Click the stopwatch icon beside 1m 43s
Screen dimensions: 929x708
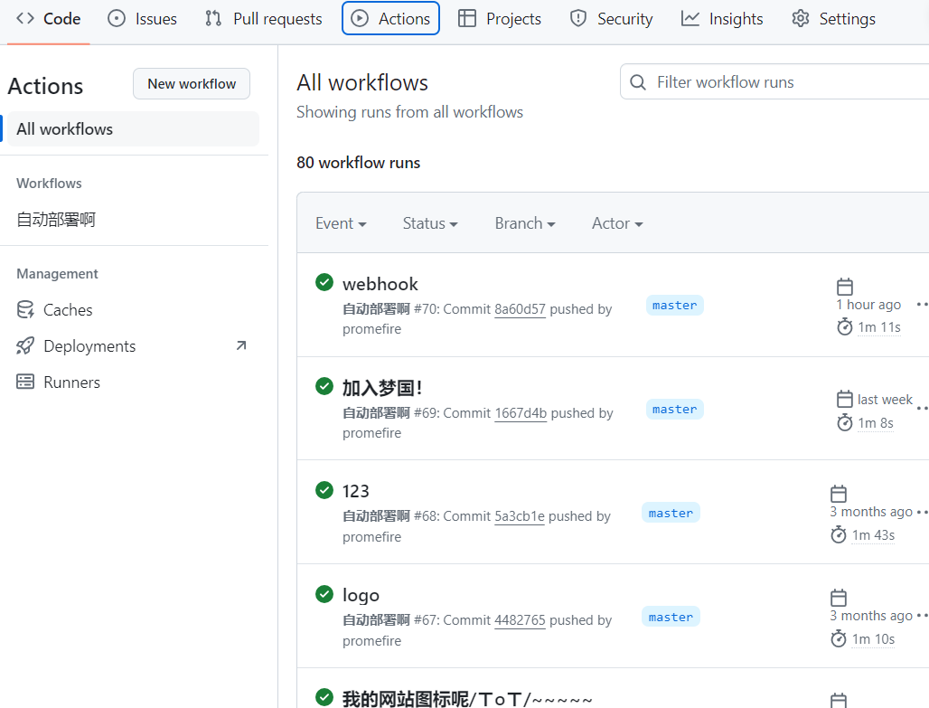point(839,535)
